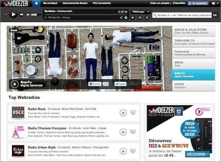Screen dimensions: 221x162
Task: Toggle repeat mode in player
Action: point(119,12)
